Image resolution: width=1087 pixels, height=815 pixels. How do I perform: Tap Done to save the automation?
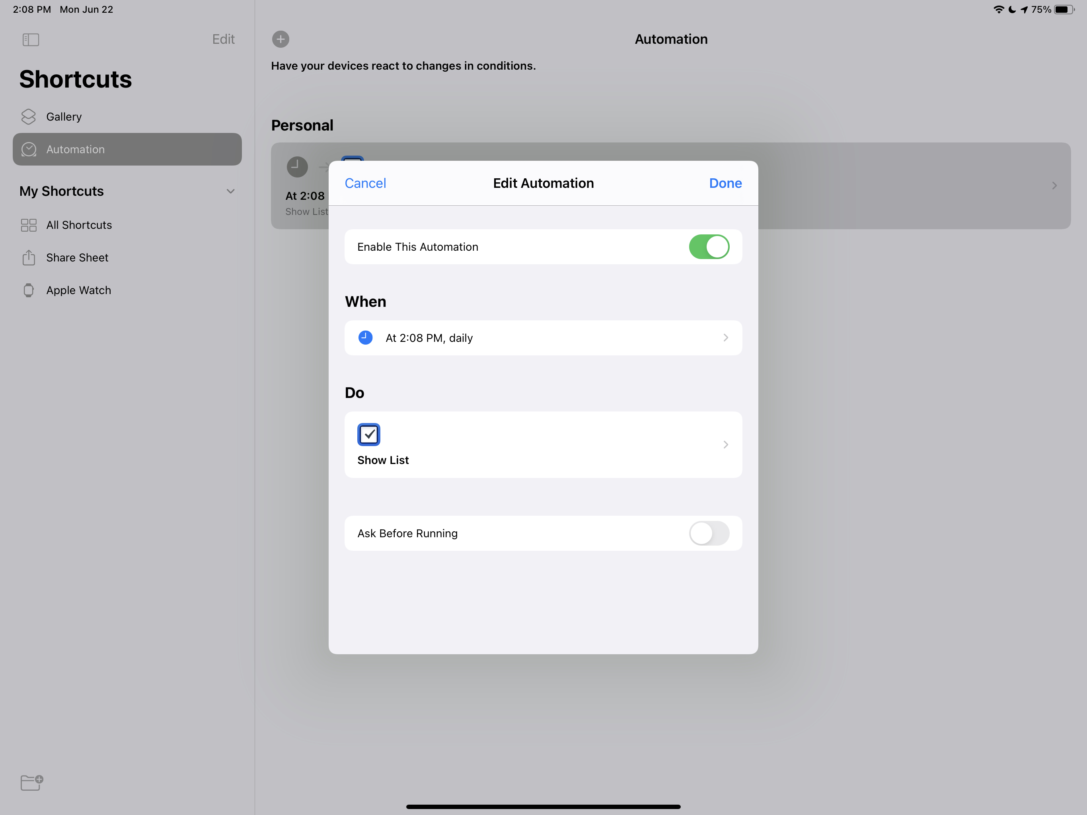pyautogui.click(x=725, y=183)
